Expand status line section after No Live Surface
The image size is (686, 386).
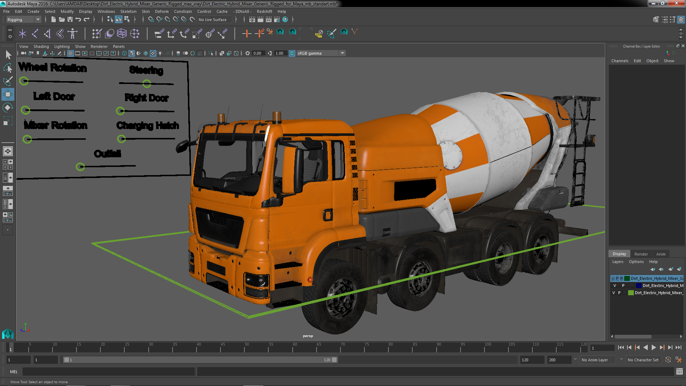point(236,19)
